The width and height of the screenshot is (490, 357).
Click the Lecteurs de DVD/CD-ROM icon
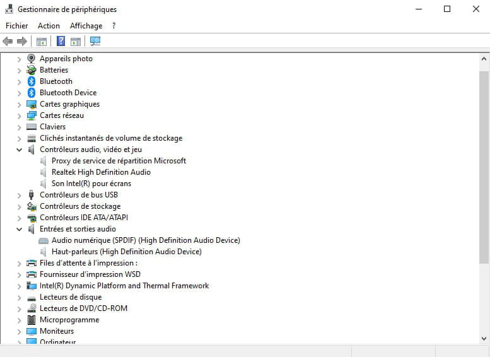(x=32, y=308)
